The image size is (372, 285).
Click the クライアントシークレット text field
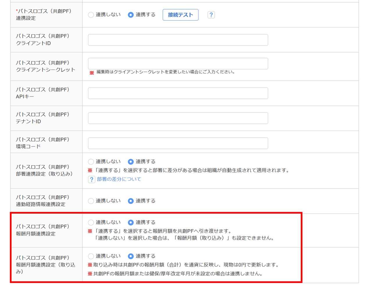(178, 63)
